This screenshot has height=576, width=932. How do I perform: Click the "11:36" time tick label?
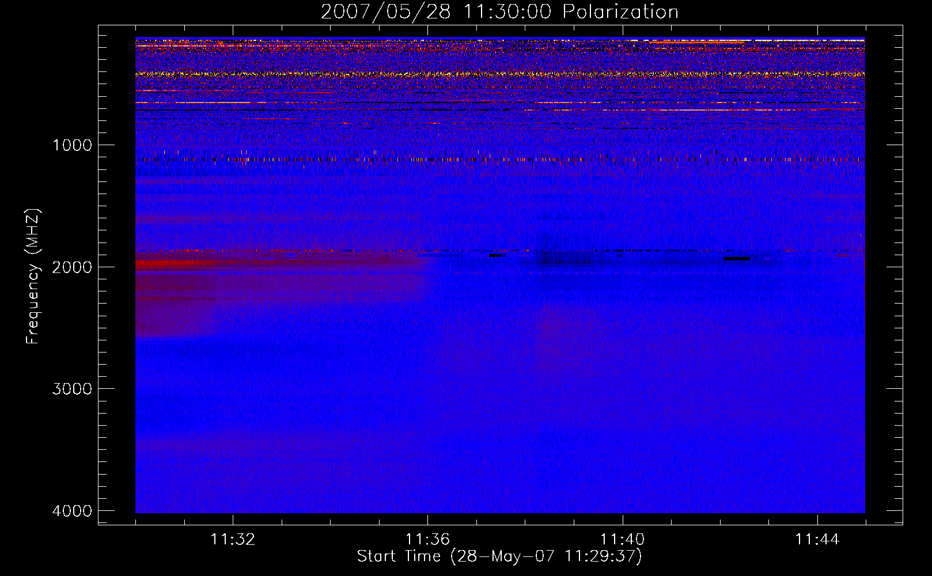427,540
